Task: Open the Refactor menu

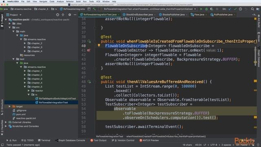Action: point(70,2)
